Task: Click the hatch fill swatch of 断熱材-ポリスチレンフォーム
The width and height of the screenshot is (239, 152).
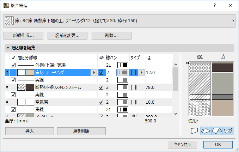Action: [x=22, y=87]
